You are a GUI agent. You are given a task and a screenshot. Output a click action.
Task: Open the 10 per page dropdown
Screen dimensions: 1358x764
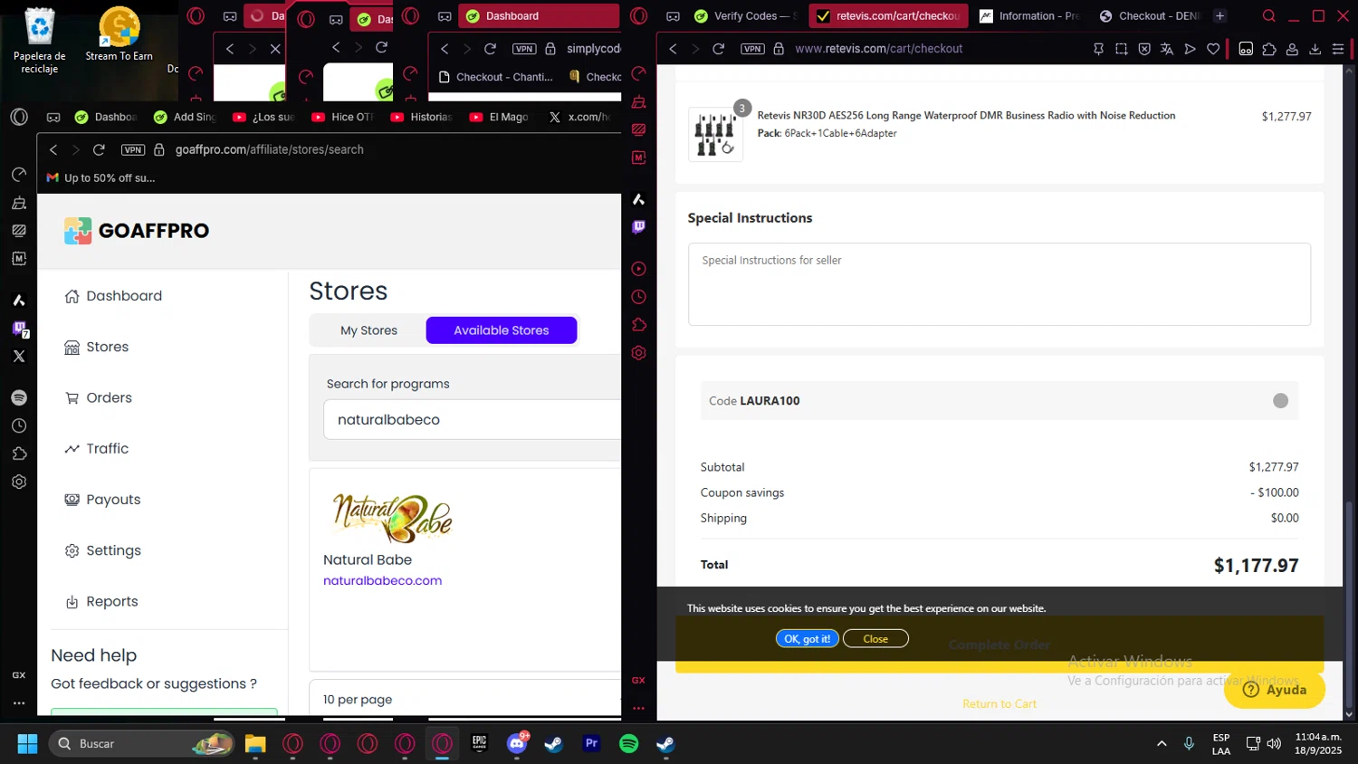click(x=465, y=699)
